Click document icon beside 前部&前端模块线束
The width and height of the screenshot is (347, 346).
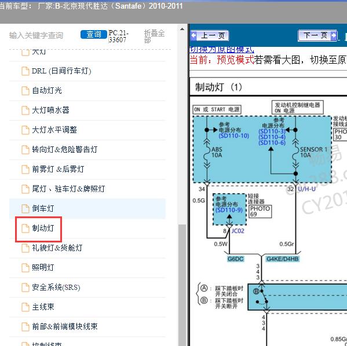(x=25, y=327)
